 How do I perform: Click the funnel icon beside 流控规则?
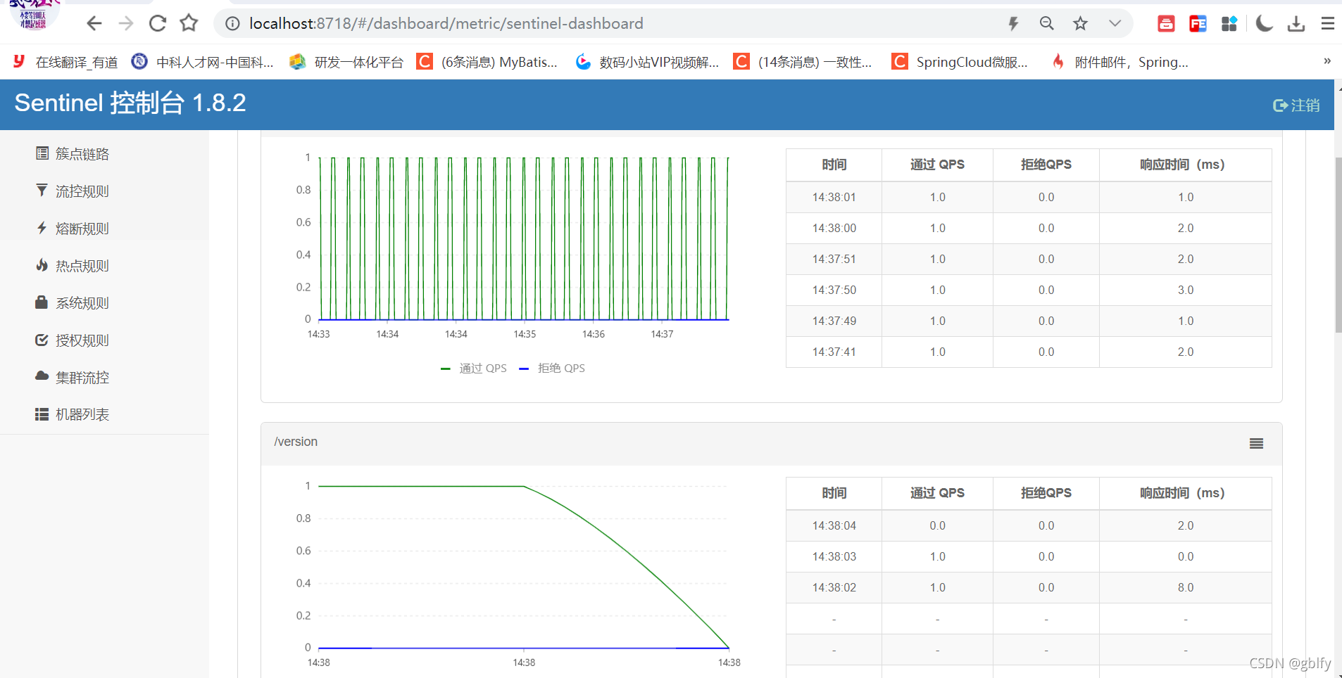point(42,191)
